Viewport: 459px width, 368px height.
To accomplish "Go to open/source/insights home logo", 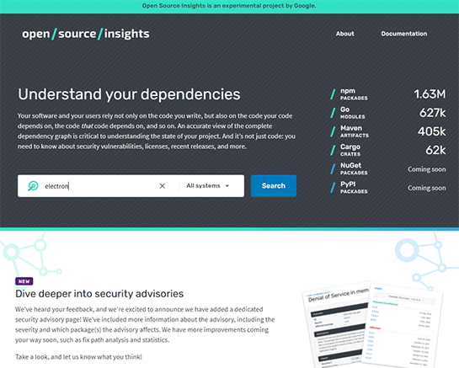I will tap(85, 34).
